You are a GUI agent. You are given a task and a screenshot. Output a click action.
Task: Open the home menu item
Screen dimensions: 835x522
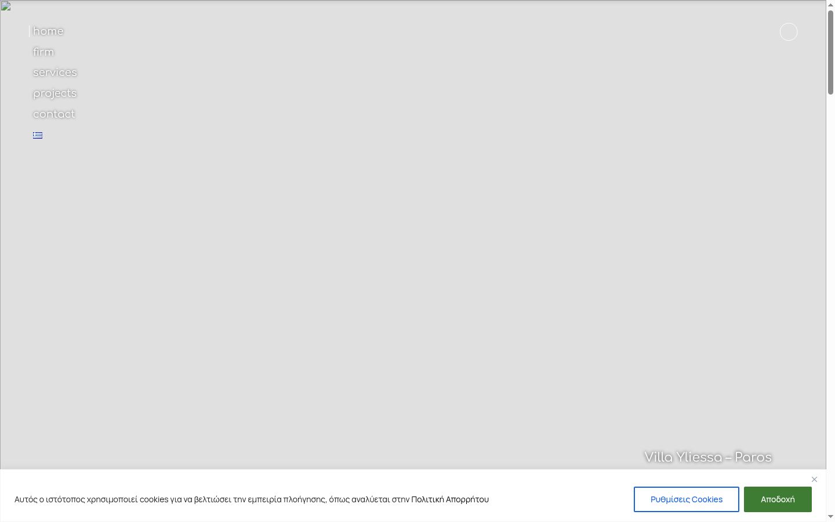point(48,31)
